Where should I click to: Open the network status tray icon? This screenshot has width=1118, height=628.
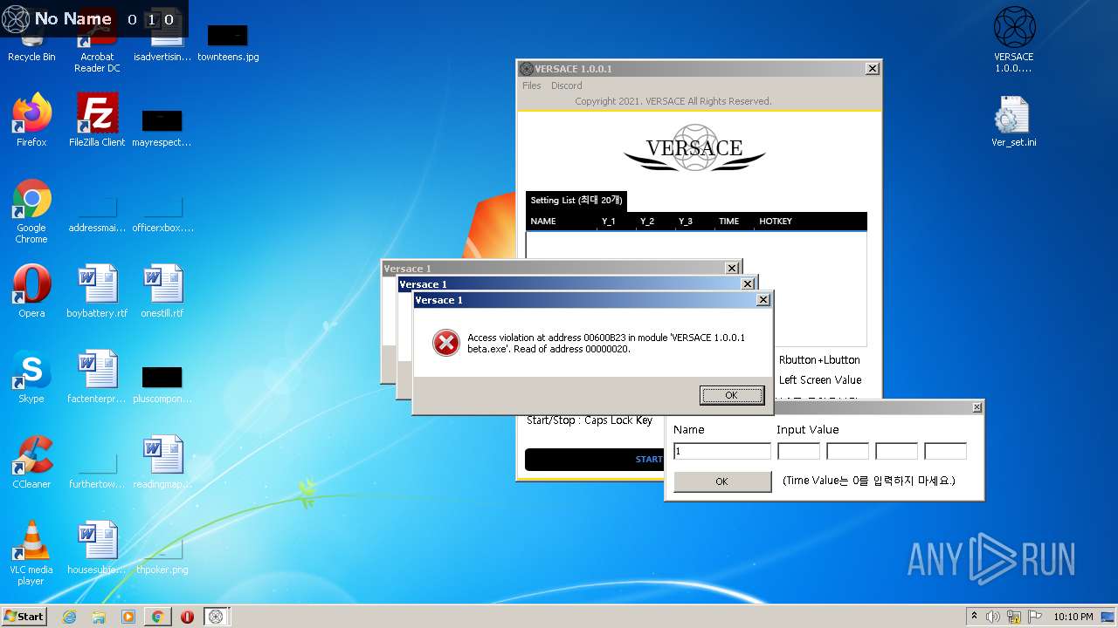[1014, 617]
